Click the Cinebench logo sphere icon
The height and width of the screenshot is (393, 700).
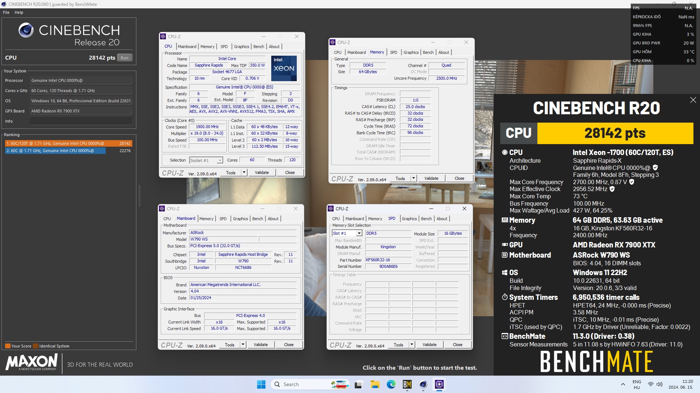[x=26, y=30]
